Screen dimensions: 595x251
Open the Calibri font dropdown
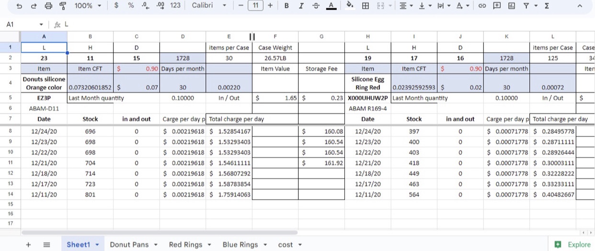pyautogui.click(x=209, y=6)
